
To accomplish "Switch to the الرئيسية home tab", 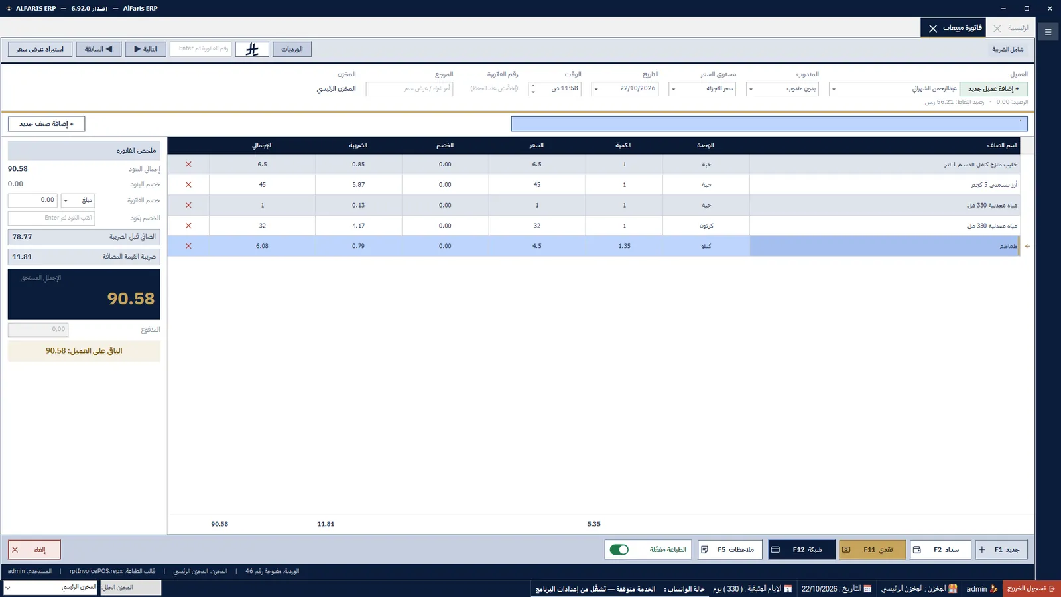I will point(1019,28).
